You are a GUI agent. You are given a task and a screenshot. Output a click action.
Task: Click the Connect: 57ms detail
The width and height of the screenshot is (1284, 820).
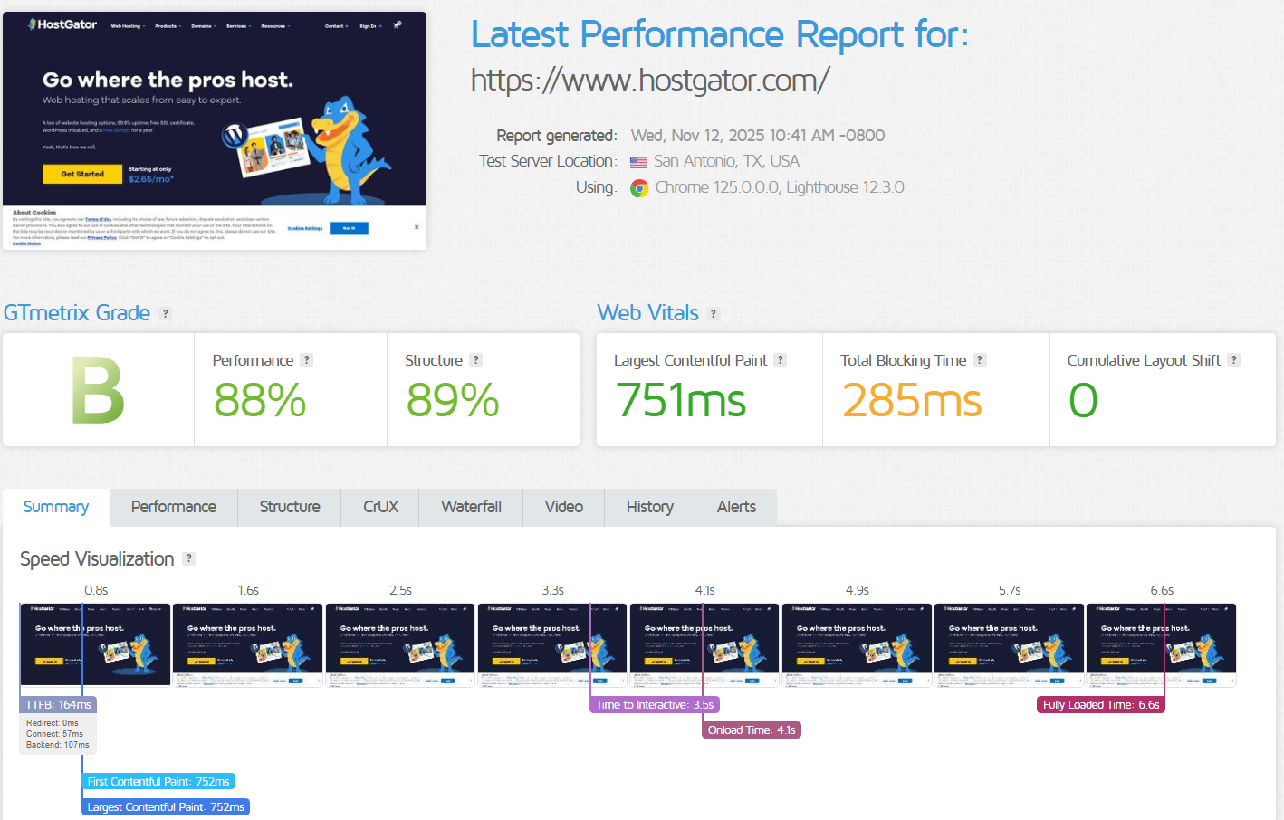point(54,734)
